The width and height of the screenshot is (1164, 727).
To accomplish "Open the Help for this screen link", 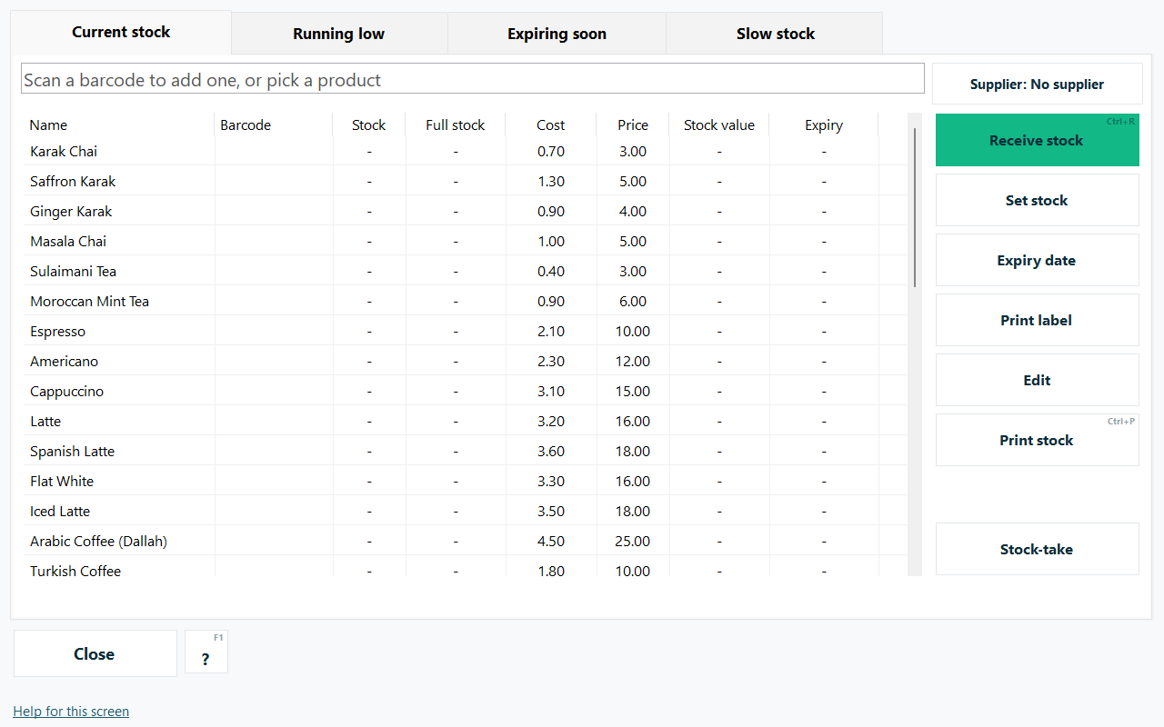I will 71,711.
